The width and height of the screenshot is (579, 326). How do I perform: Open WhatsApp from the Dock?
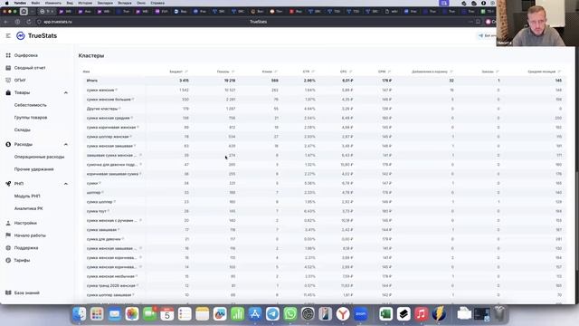click(x=290, y=314)
